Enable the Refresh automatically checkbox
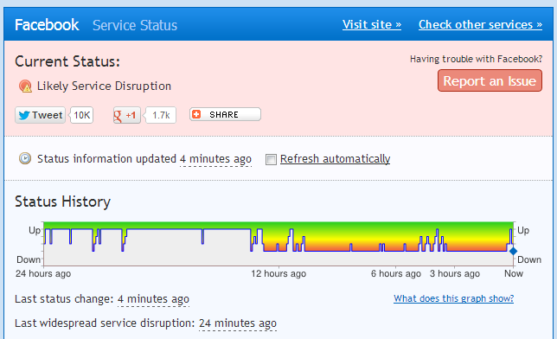This screenshot has width=557, height=339. [271, 159]
